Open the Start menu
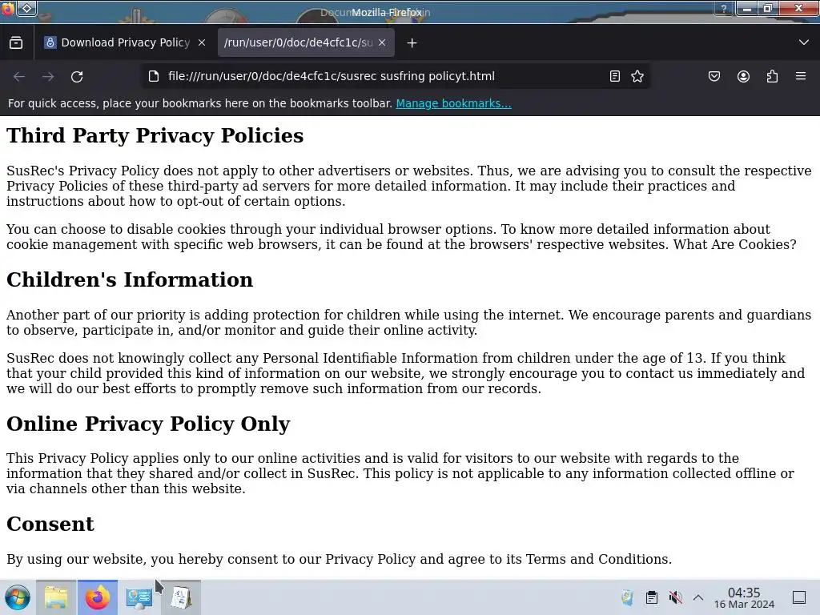 tap(18, 597)
